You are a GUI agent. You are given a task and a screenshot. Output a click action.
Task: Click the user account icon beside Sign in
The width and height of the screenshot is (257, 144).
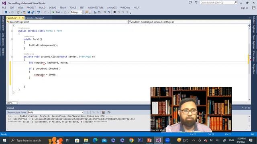tap(254, 8)
